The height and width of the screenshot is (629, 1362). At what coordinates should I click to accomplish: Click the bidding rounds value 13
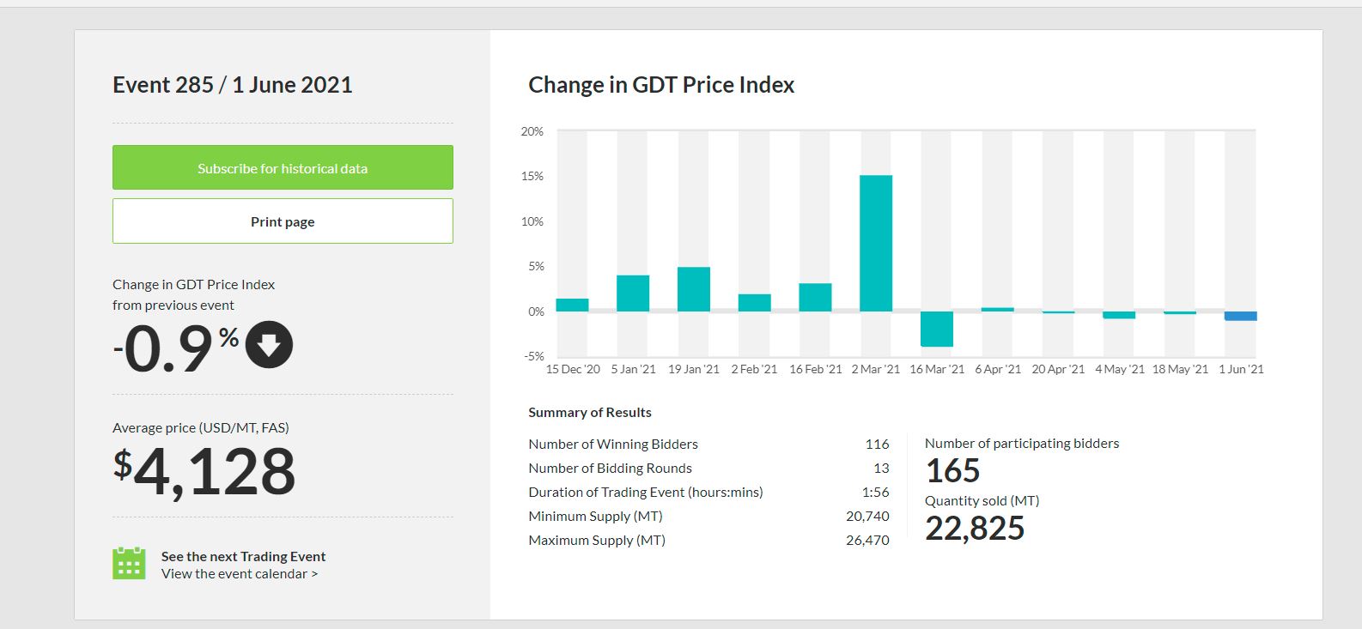tap(881, 468)
